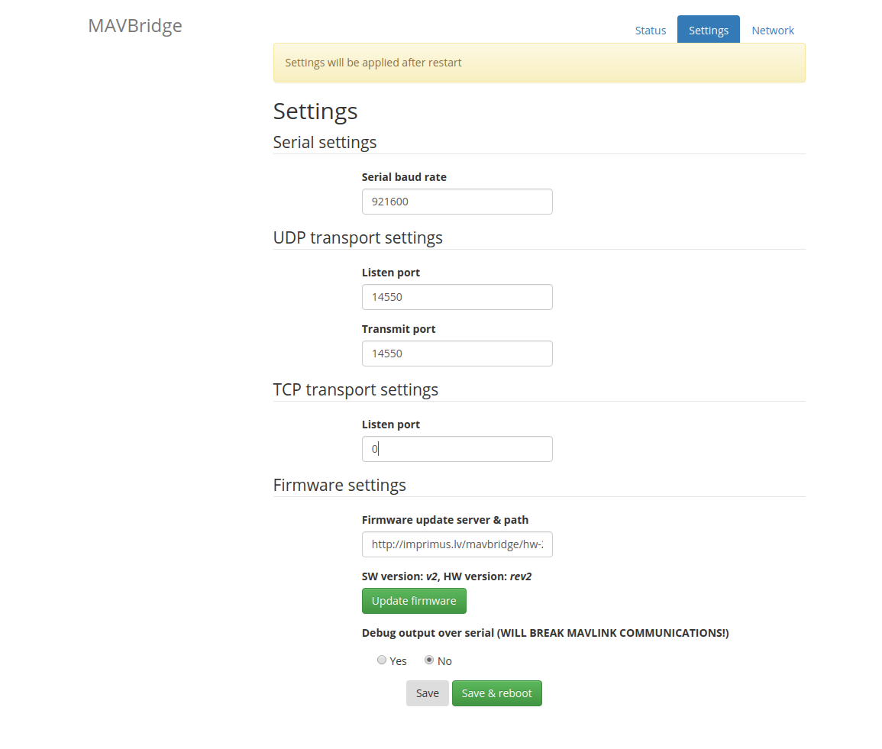Click the Firmware update server path field

pyautogui.click(x=457, y=544)
